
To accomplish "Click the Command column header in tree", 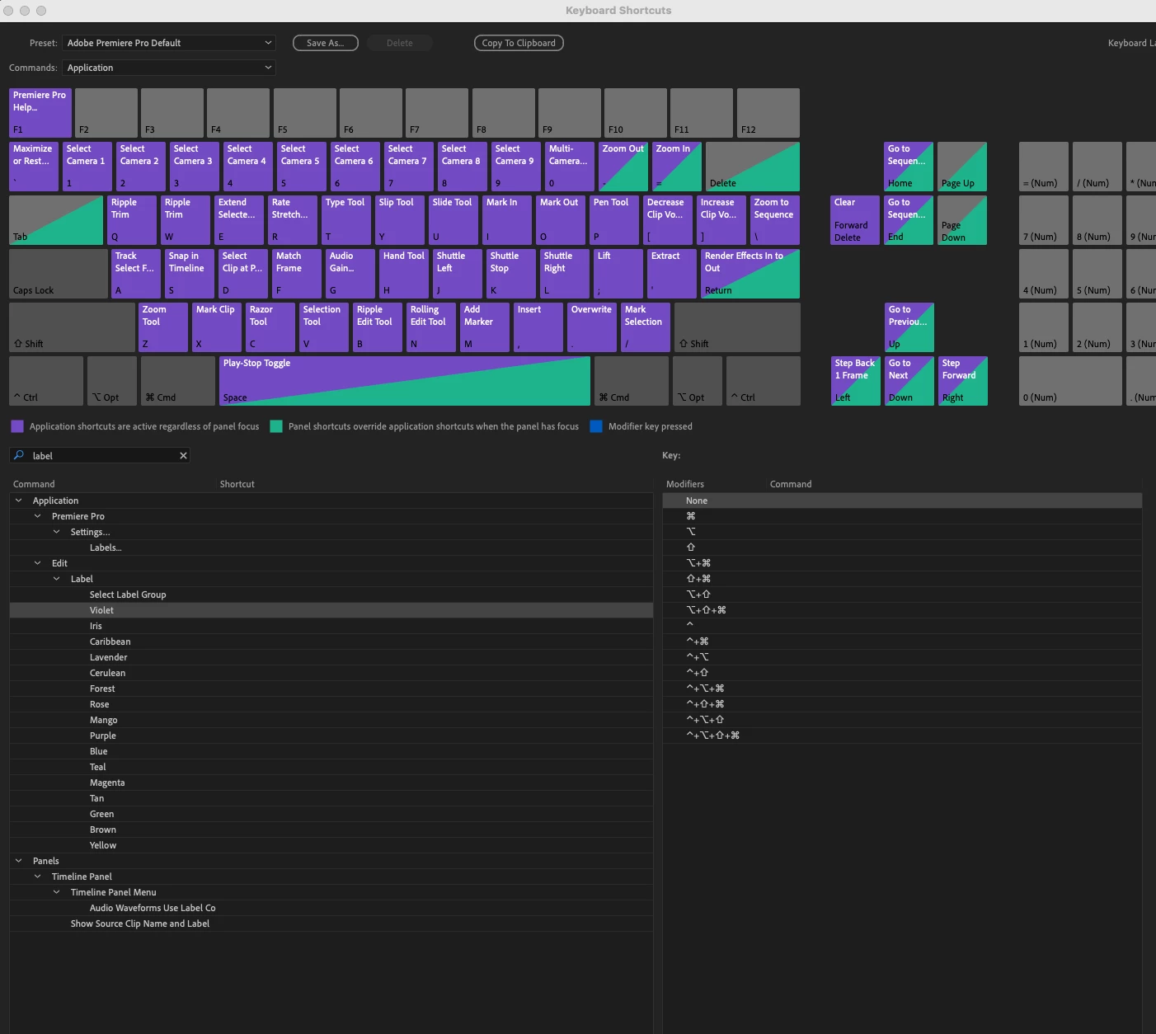I will [x=34, y=484].
